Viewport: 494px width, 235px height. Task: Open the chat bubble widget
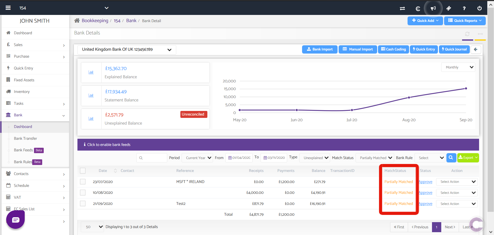click(15, 220)
